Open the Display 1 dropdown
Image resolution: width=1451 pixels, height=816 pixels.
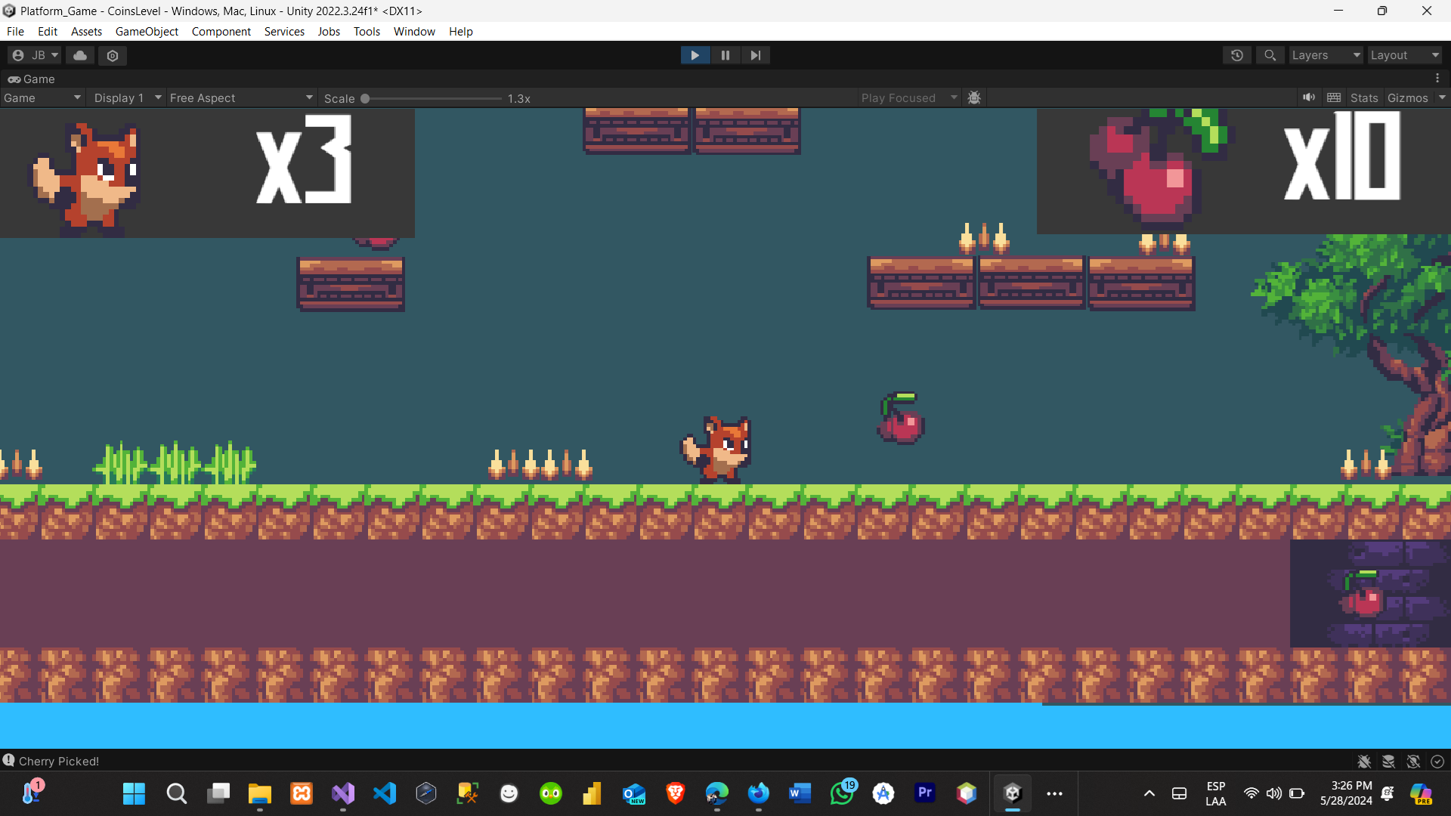tap(128, 98)
